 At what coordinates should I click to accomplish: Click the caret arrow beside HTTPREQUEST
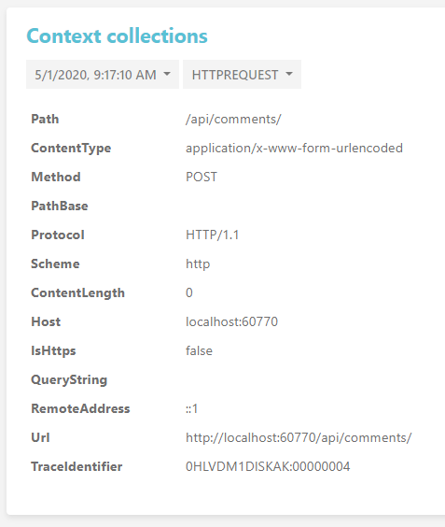tap(289, 74)
